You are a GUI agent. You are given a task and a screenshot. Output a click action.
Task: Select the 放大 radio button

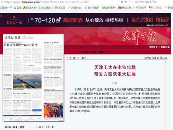click(x=150, y=58)
